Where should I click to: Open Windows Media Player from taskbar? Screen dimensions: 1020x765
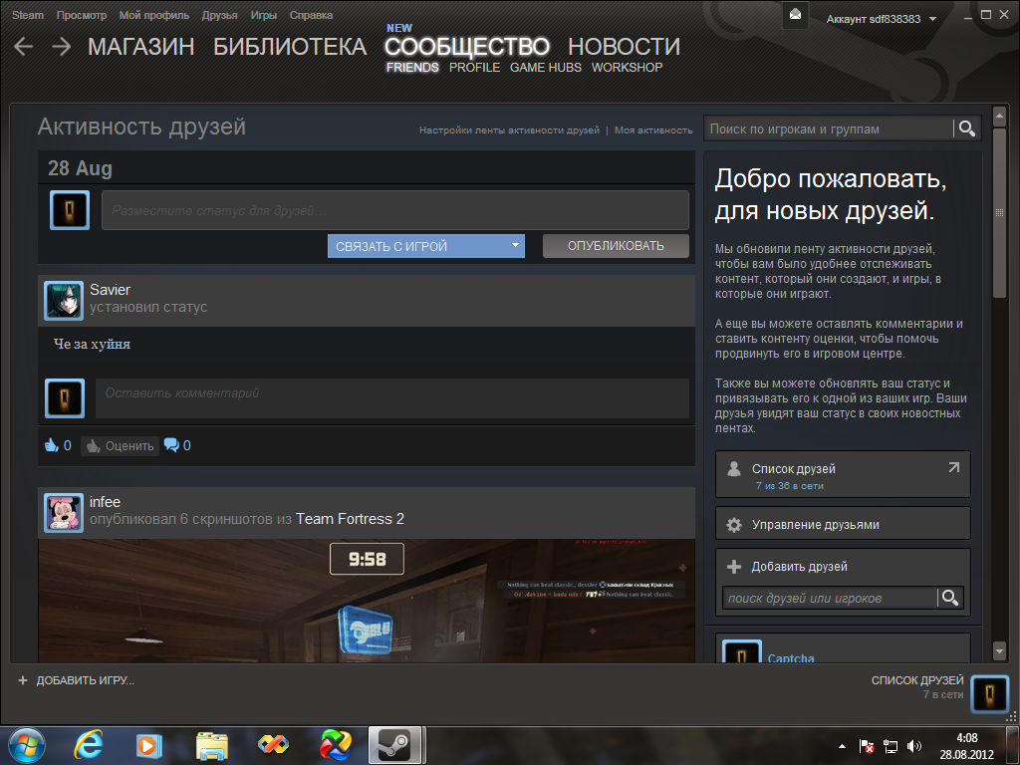[149, 745]
